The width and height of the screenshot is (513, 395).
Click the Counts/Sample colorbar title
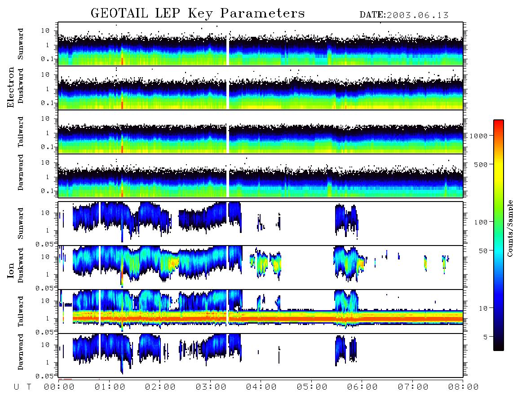tap(509, 228)
